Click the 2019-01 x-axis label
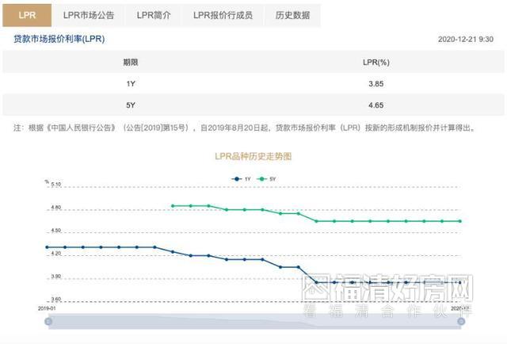The image size is (507, 344). coord(47,308)
